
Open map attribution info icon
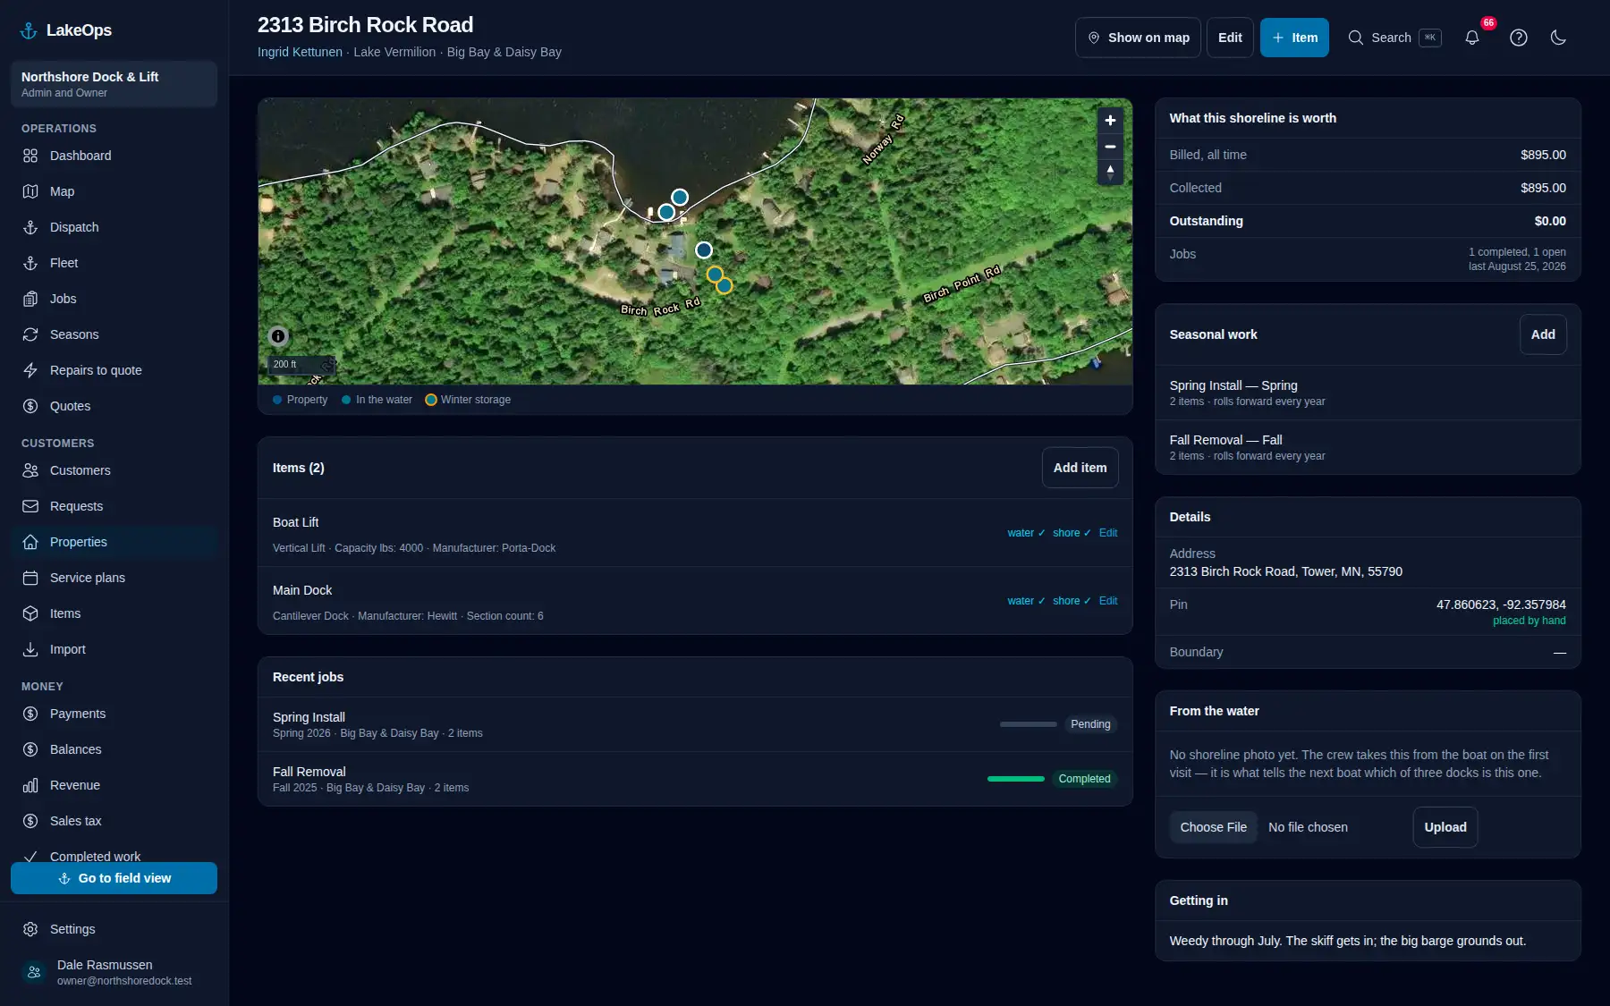tap(278, 336)
